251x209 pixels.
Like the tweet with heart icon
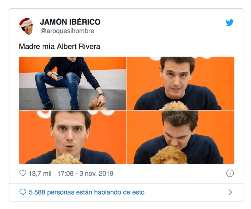click(x=23, y=173)
